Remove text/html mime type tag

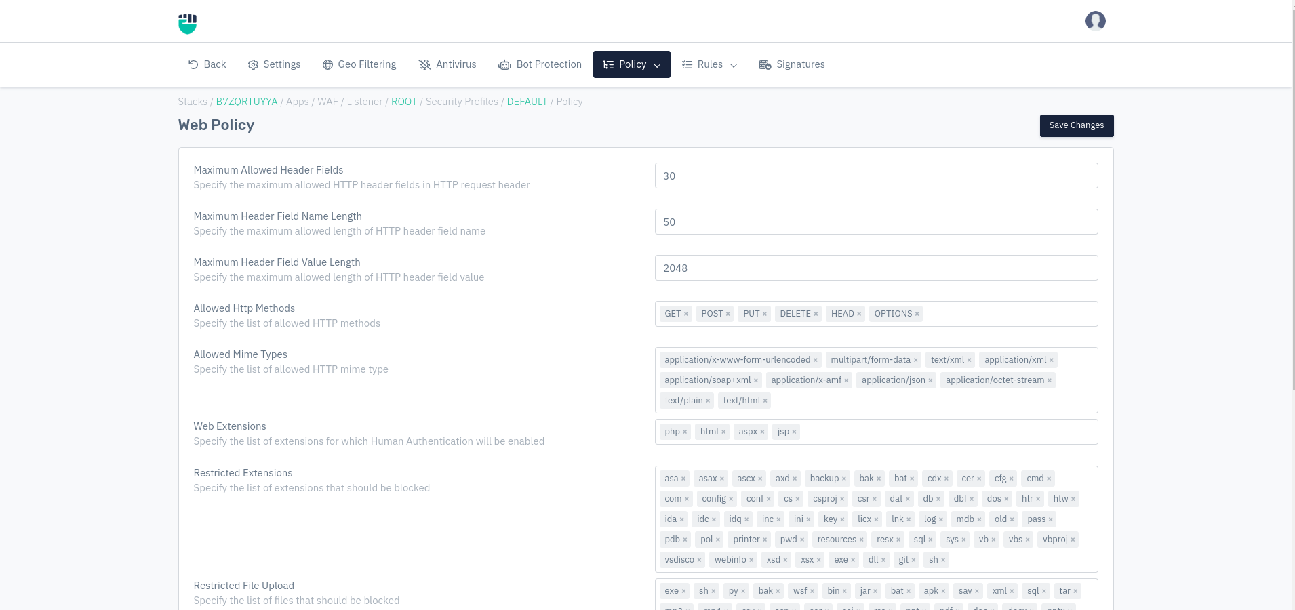click(x=765, y=401)
